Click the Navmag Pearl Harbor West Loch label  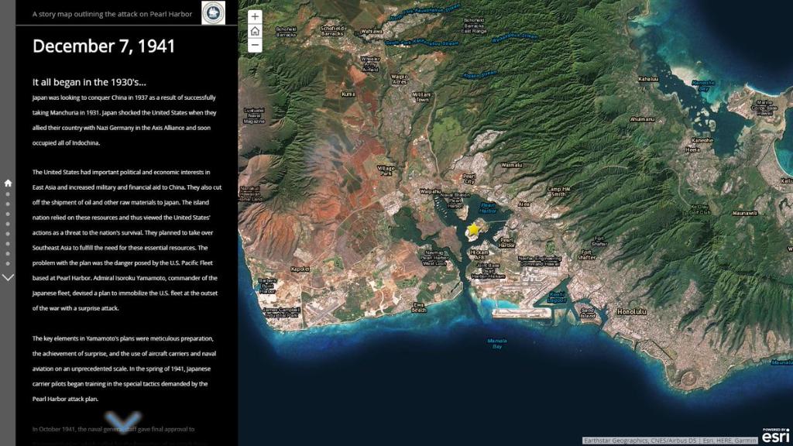[x=434, y=258]
